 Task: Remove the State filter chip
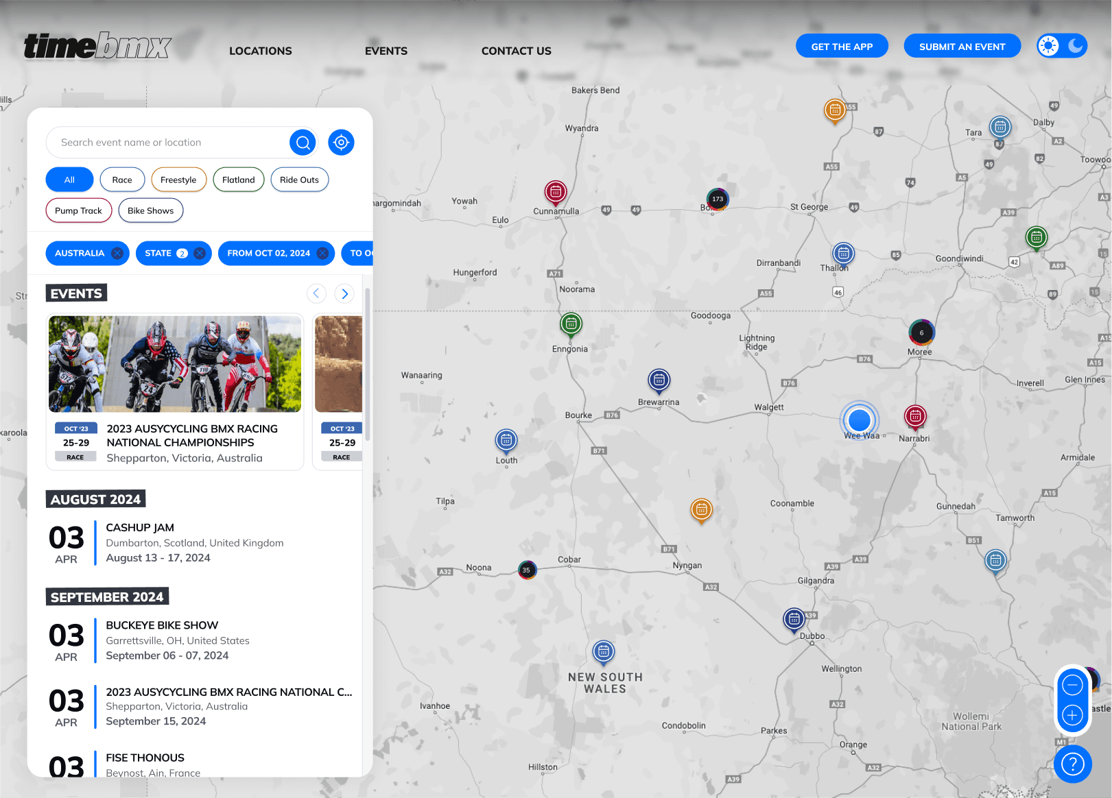point(200,253)
